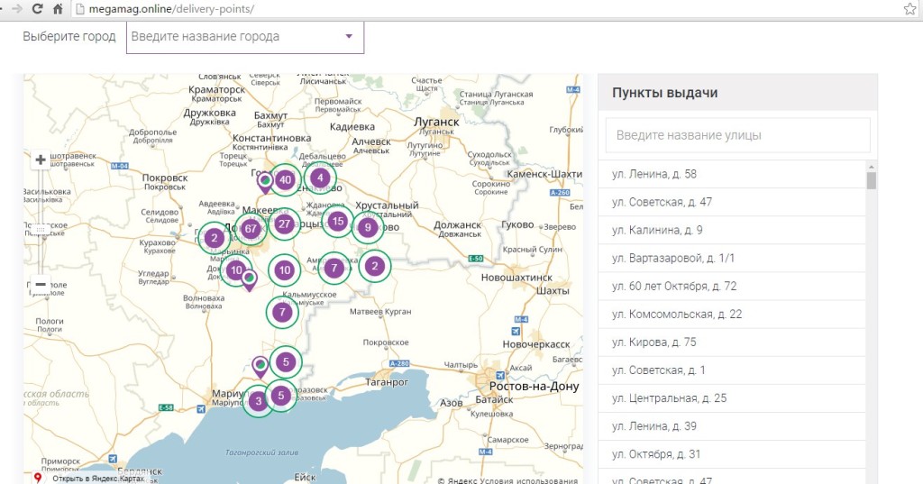Viewport: 923px width, 484px height.
Task: Go to the browser home page icon
Action: 58,9
